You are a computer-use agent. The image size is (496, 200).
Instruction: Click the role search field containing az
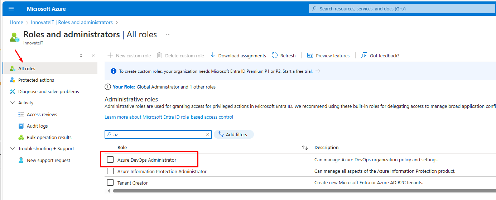pos(158,134)
